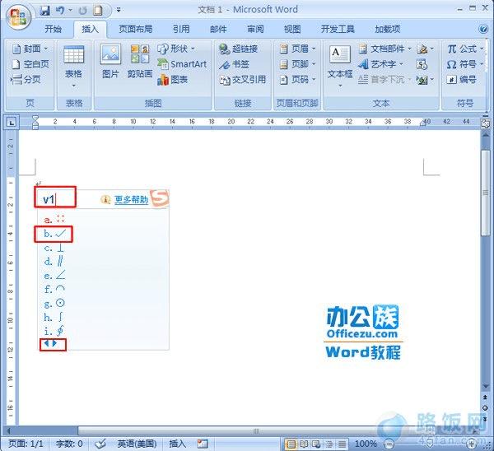Click the date and time icon
Screen dimensions: 494x451
coord(422,64)
